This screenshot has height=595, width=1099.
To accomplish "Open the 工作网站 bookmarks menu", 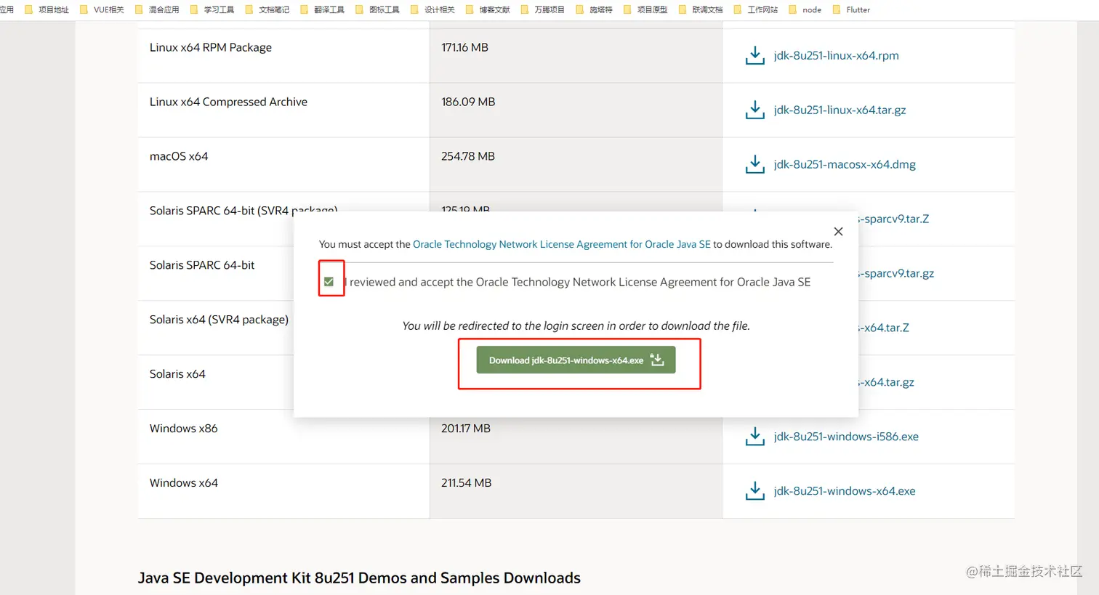I will (756, 9).
